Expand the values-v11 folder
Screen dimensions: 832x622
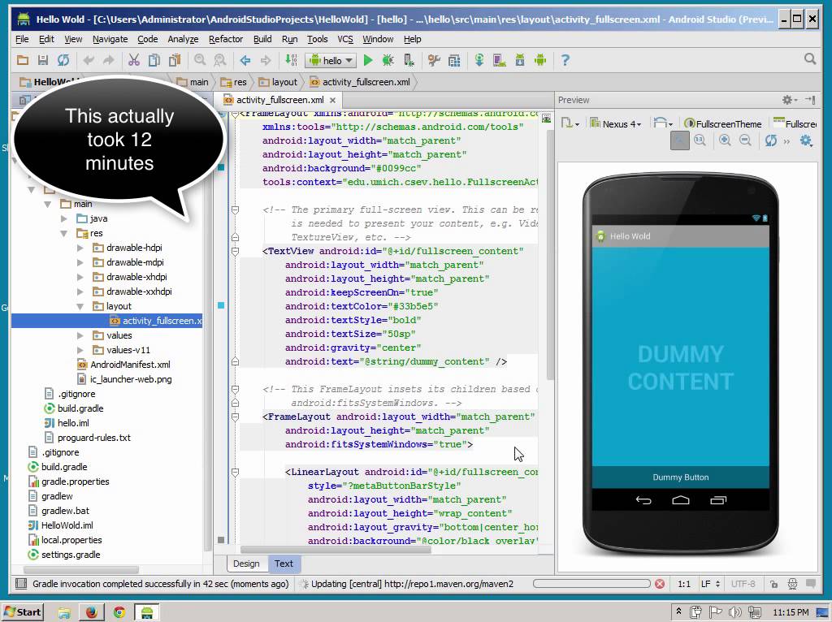80,350
